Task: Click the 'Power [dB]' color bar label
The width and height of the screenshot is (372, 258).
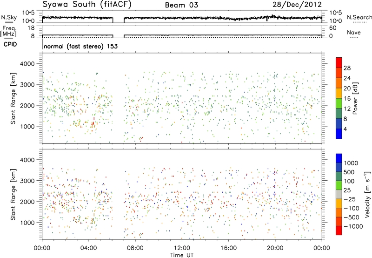Action: click(x=355, y=98)
